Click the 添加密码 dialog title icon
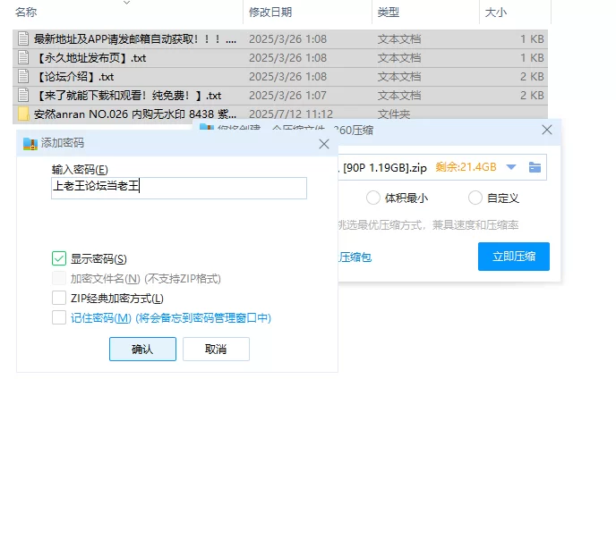The width and height of the screenshot is (616, 548). click(x=30, y=144)
